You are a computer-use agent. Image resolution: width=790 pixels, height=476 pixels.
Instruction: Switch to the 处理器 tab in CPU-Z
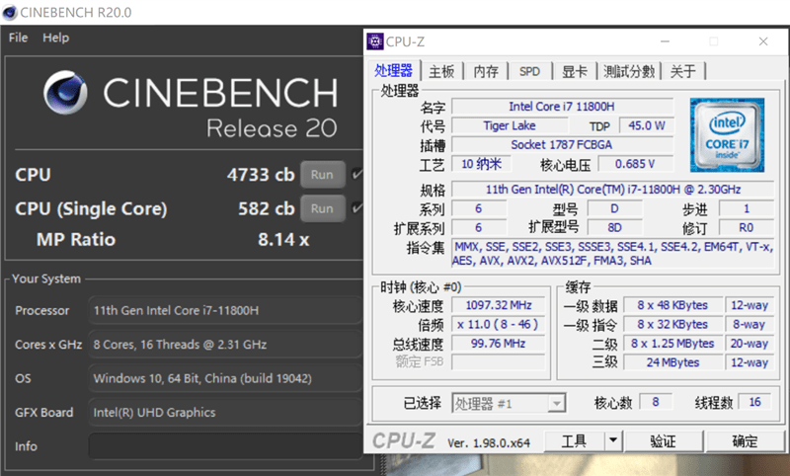click(x=393, y=70)
